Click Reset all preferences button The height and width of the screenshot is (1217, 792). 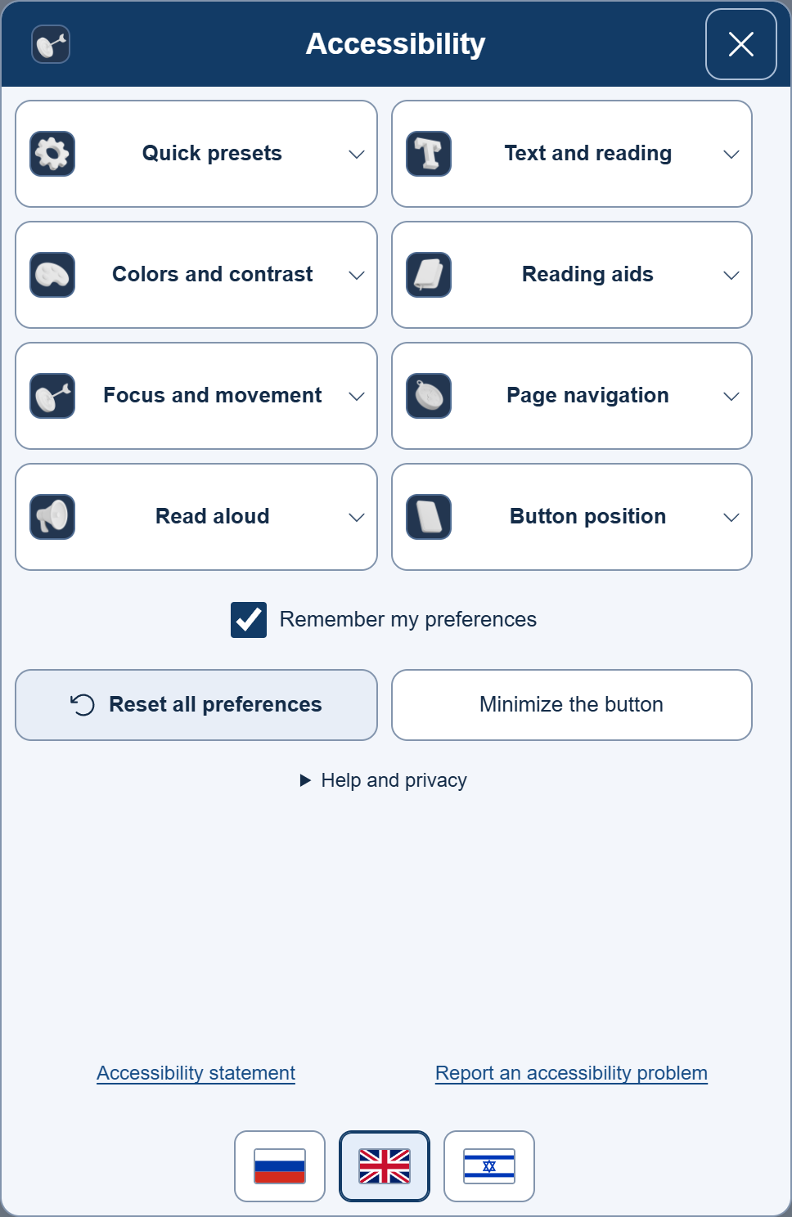pos(196,705)
